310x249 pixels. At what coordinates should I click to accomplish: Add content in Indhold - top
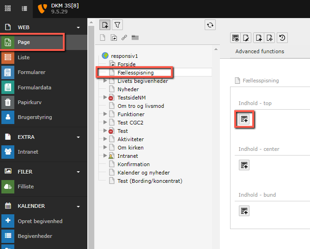(x=244, y=119)
